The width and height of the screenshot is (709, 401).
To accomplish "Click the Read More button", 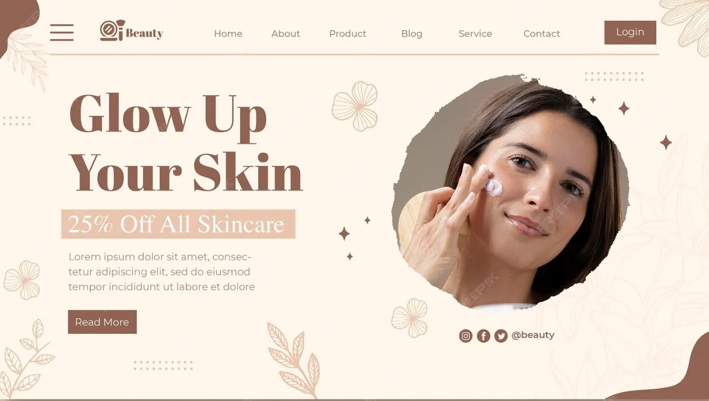I will [102, 322].
